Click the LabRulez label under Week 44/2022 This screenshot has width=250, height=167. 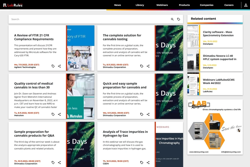[208, 91]
